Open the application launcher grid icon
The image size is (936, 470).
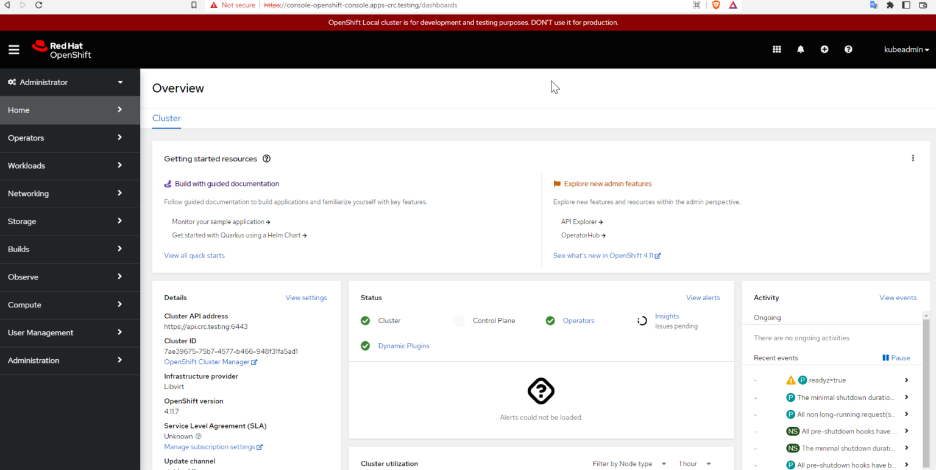[x=776, y=49]
